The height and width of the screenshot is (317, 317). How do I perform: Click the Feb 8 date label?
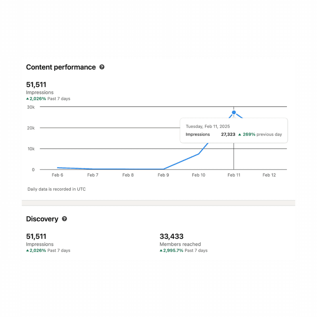128,175
